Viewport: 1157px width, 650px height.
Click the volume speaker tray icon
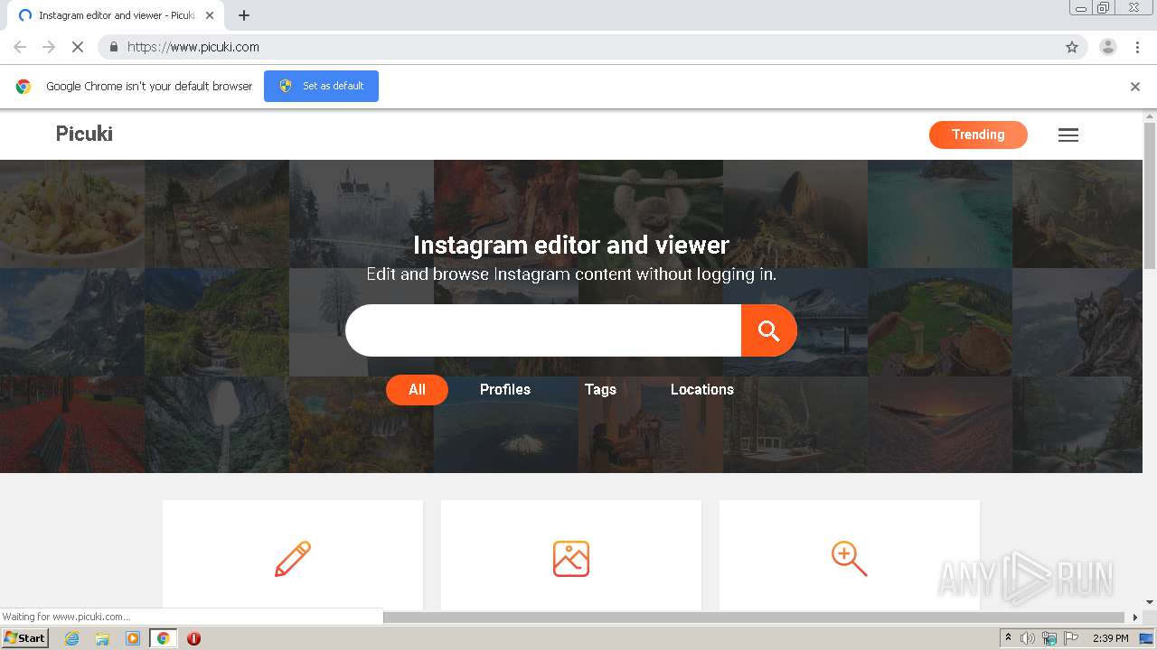(x=1028, y=638)
